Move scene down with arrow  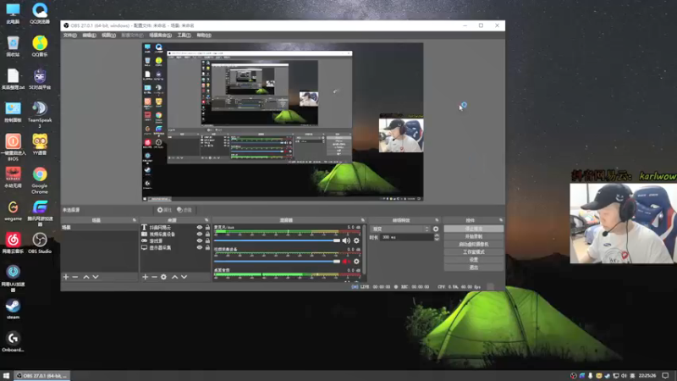(x=96, y=277)
